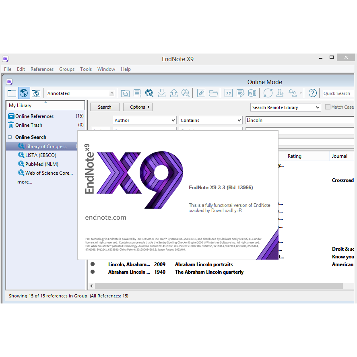Select PubMed (NLM) online search
This screenshot has width=357, height=357.
(x=41, y=164)
